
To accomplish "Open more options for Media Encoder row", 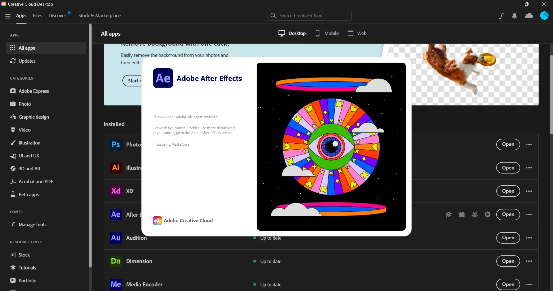I will pyautogui.click(x=529, y=284).
